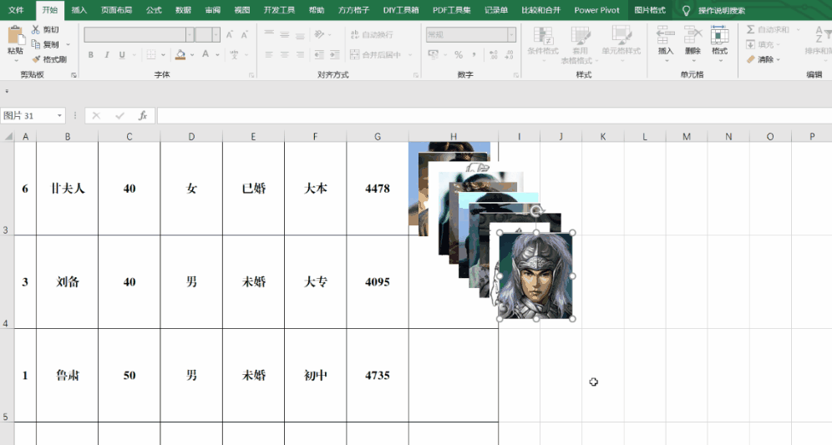This screenshot has width=832, height=445.
Task: Toggle Italic formatting
Action: point(107,54)
